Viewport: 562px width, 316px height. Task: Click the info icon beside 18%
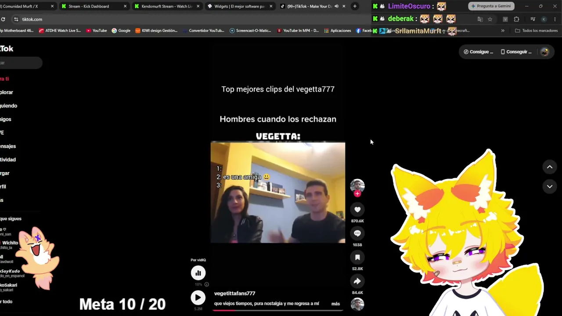coord(207,284)
